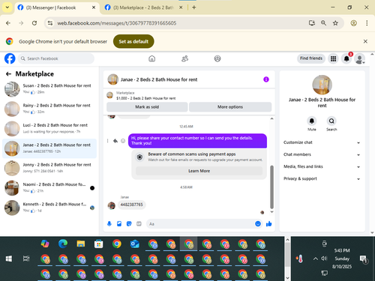Dismiss the default browser banner

[365, 41]
